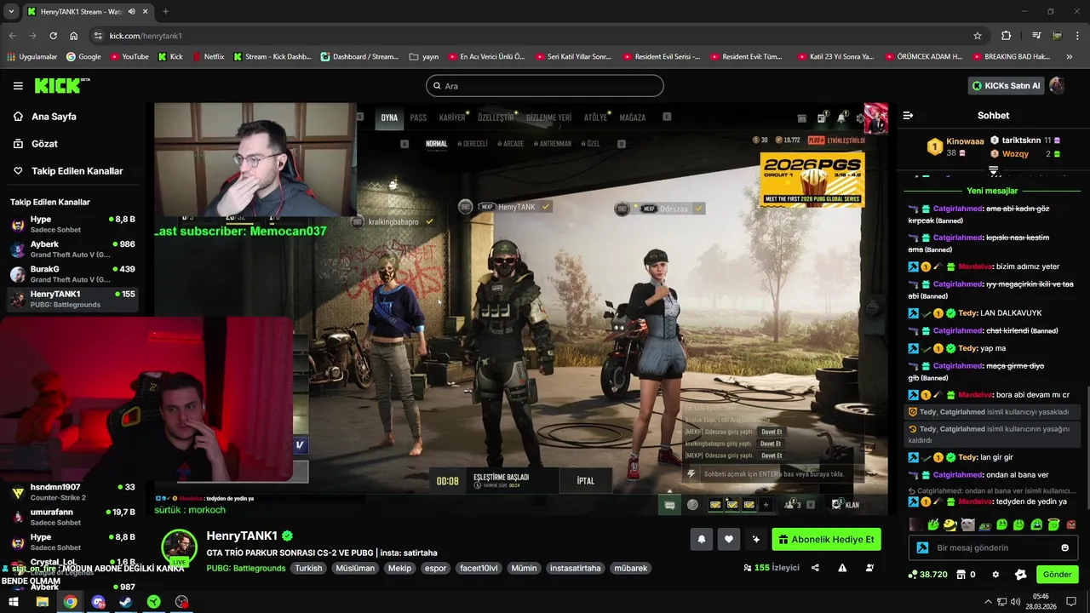The image size is (1090, 613).
Task: Open Windows Start menu
Action: click(14, 602)
